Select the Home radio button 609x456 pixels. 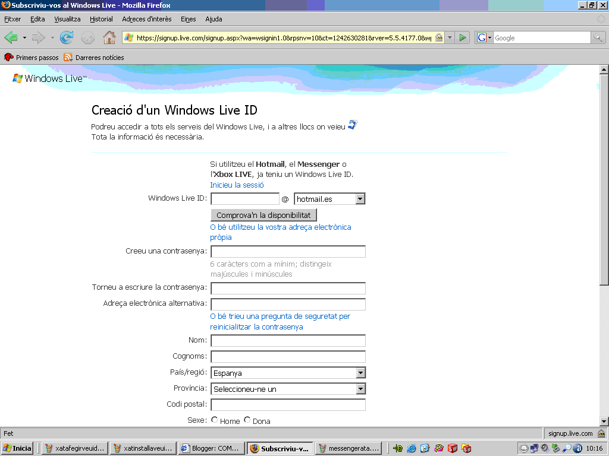pos(214,420)
